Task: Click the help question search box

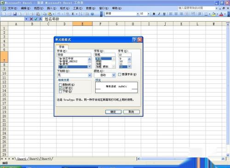Action: point(197,8)
